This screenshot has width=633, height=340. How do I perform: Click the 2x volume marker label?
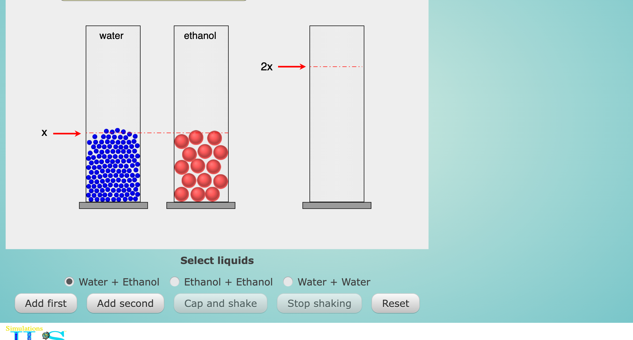(x=267, y=67)
